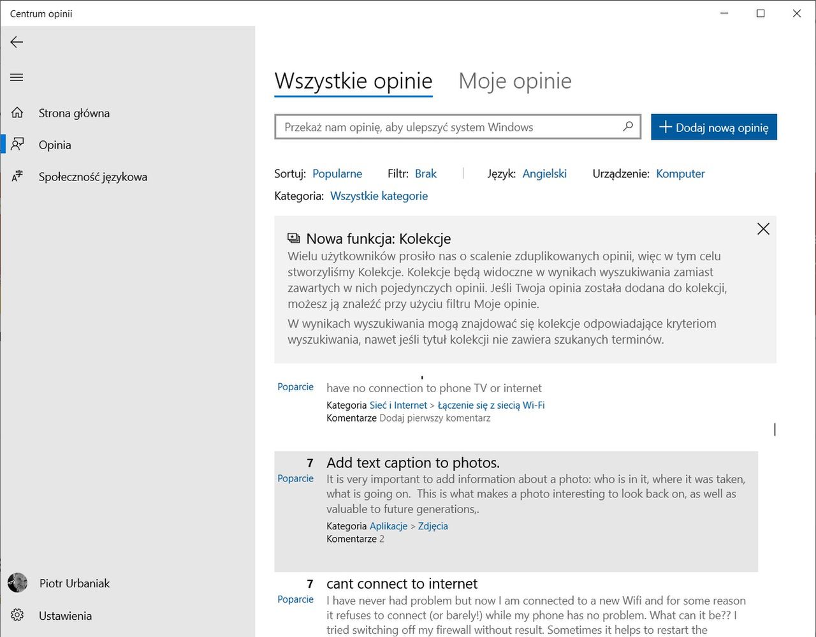Screen dimensions: 816x637
Task: Open Piotr Urbaniak account name
Action: click(x=75, y=583)
